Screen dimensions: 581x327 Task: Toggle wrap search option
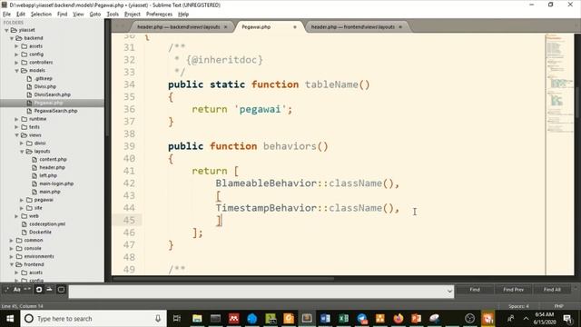[39, 290]
